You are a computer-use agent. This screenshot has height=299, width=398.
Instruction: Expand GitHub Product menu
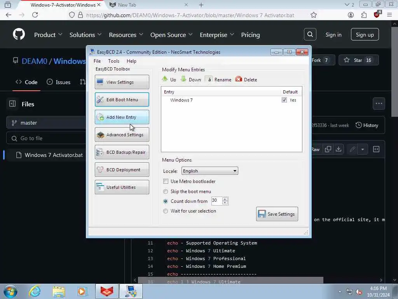pyautogui.click(x=48, y=35)
